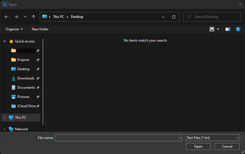Select iCloud Drive in the sidebar
The image size is (245, 154).
pyautogui.click(x=26, y=106)
